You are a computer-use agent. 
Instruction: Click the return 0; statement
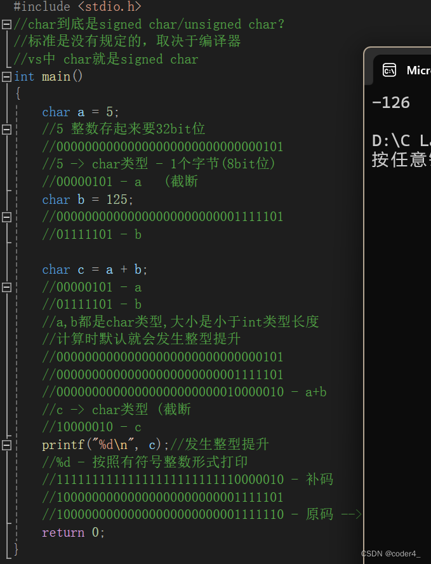coord(74,532)
